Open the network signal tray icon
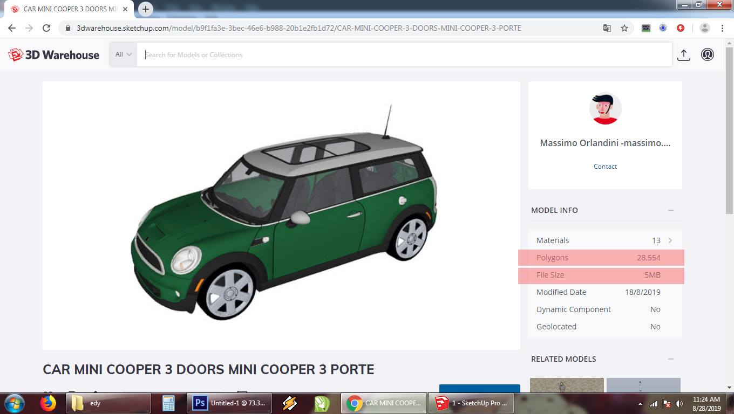 654,404
